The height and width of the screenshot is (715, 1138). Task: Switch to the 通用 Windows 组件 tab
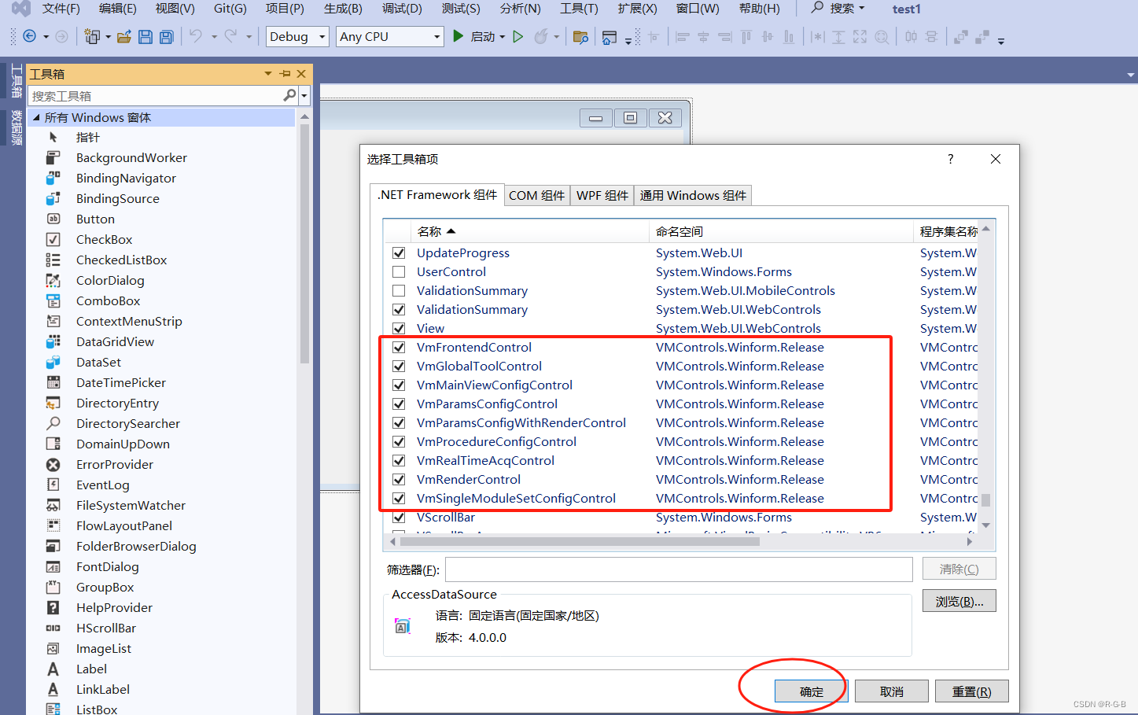coord(693,195)
